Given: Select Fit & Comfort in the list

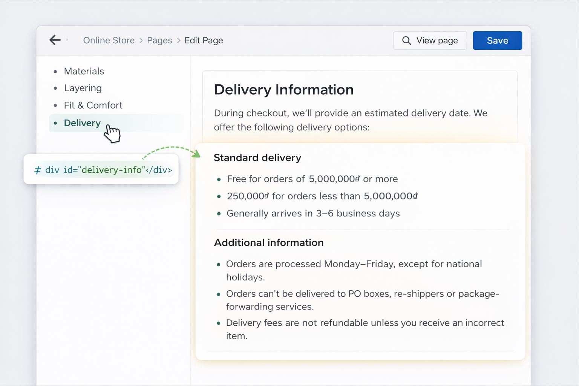Looking at the screenshot, I should pyautogui.click(x=93, y=105).
